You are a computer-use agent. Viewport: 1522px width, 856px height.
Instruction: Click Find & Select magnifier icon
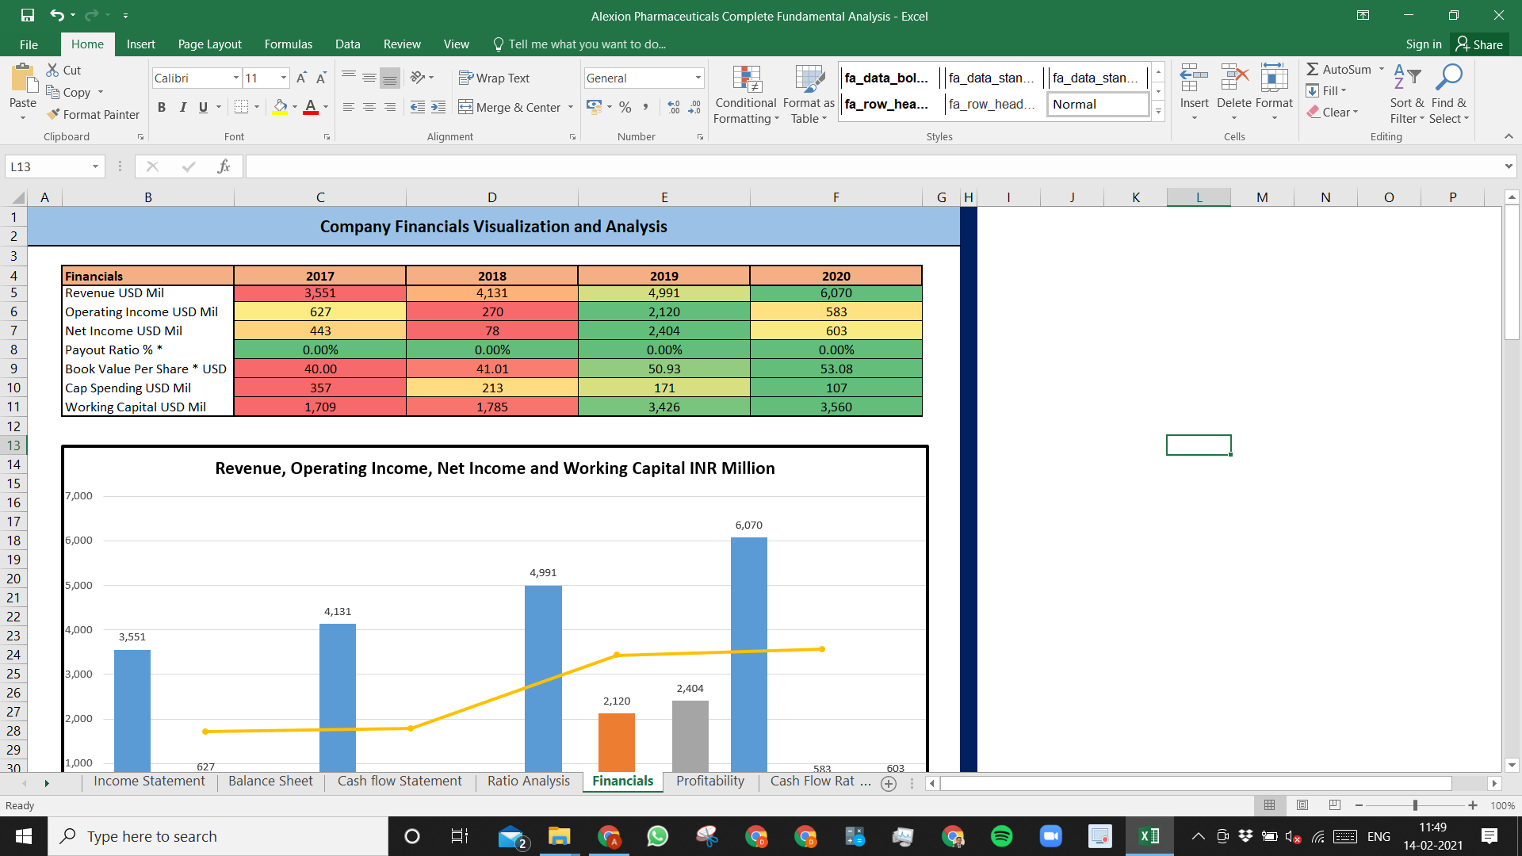(1449, 78)
